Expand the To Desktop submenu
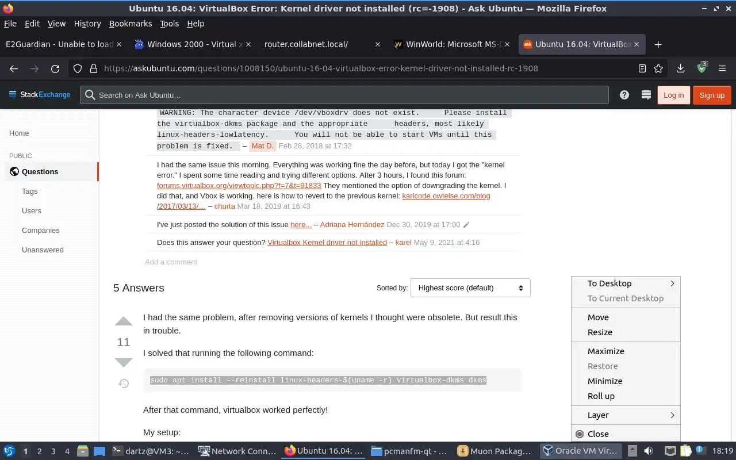Screen dimensions: 736x460 (x=626, y=283)
